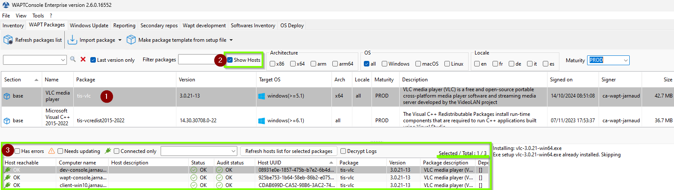This screenshot has height=190, width=674.
Task: Go to the Wapt development tab
Action: pyautogui.click(x=205, y=26)
